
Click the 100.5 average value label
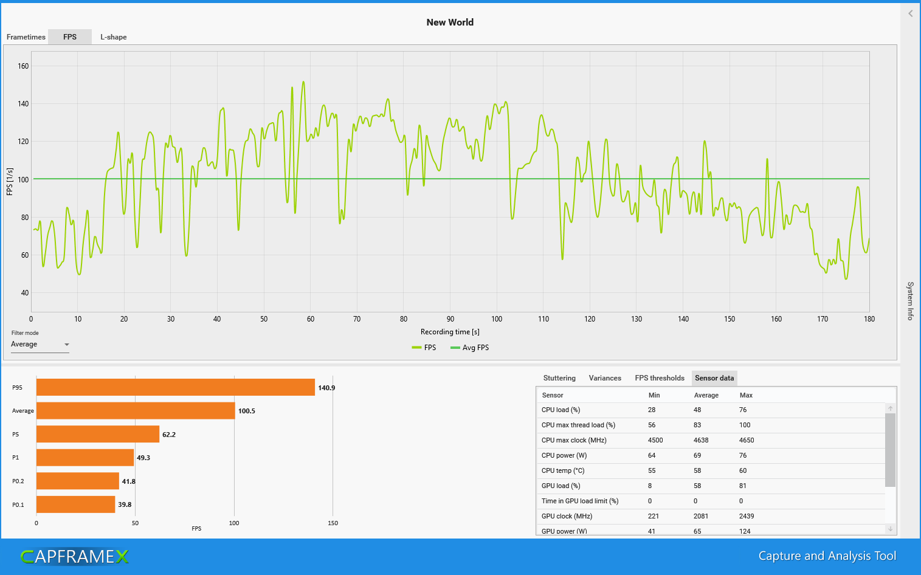pos(246,411)
